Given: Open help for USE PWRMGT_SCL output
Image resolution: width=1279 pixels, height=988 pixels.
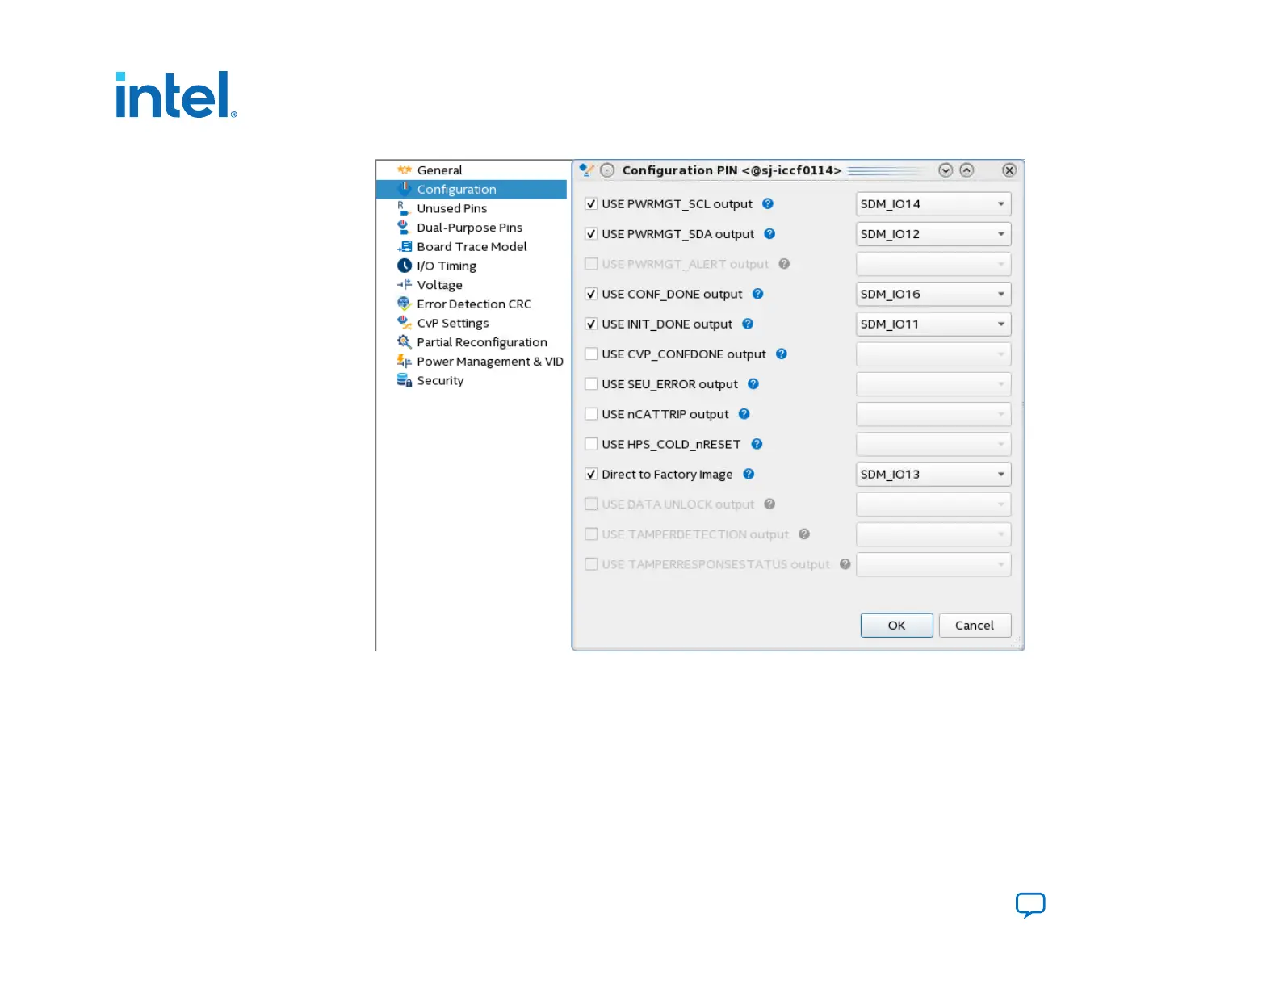Looking at the screenshot, I should point(768,204).
